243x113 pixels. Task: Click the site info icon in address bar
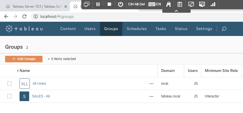[x=36, y=16]
